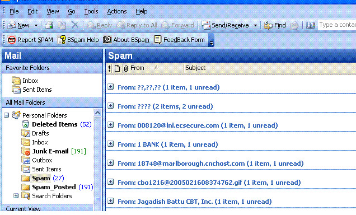Click the Forward button

click(x=178, y=25)
